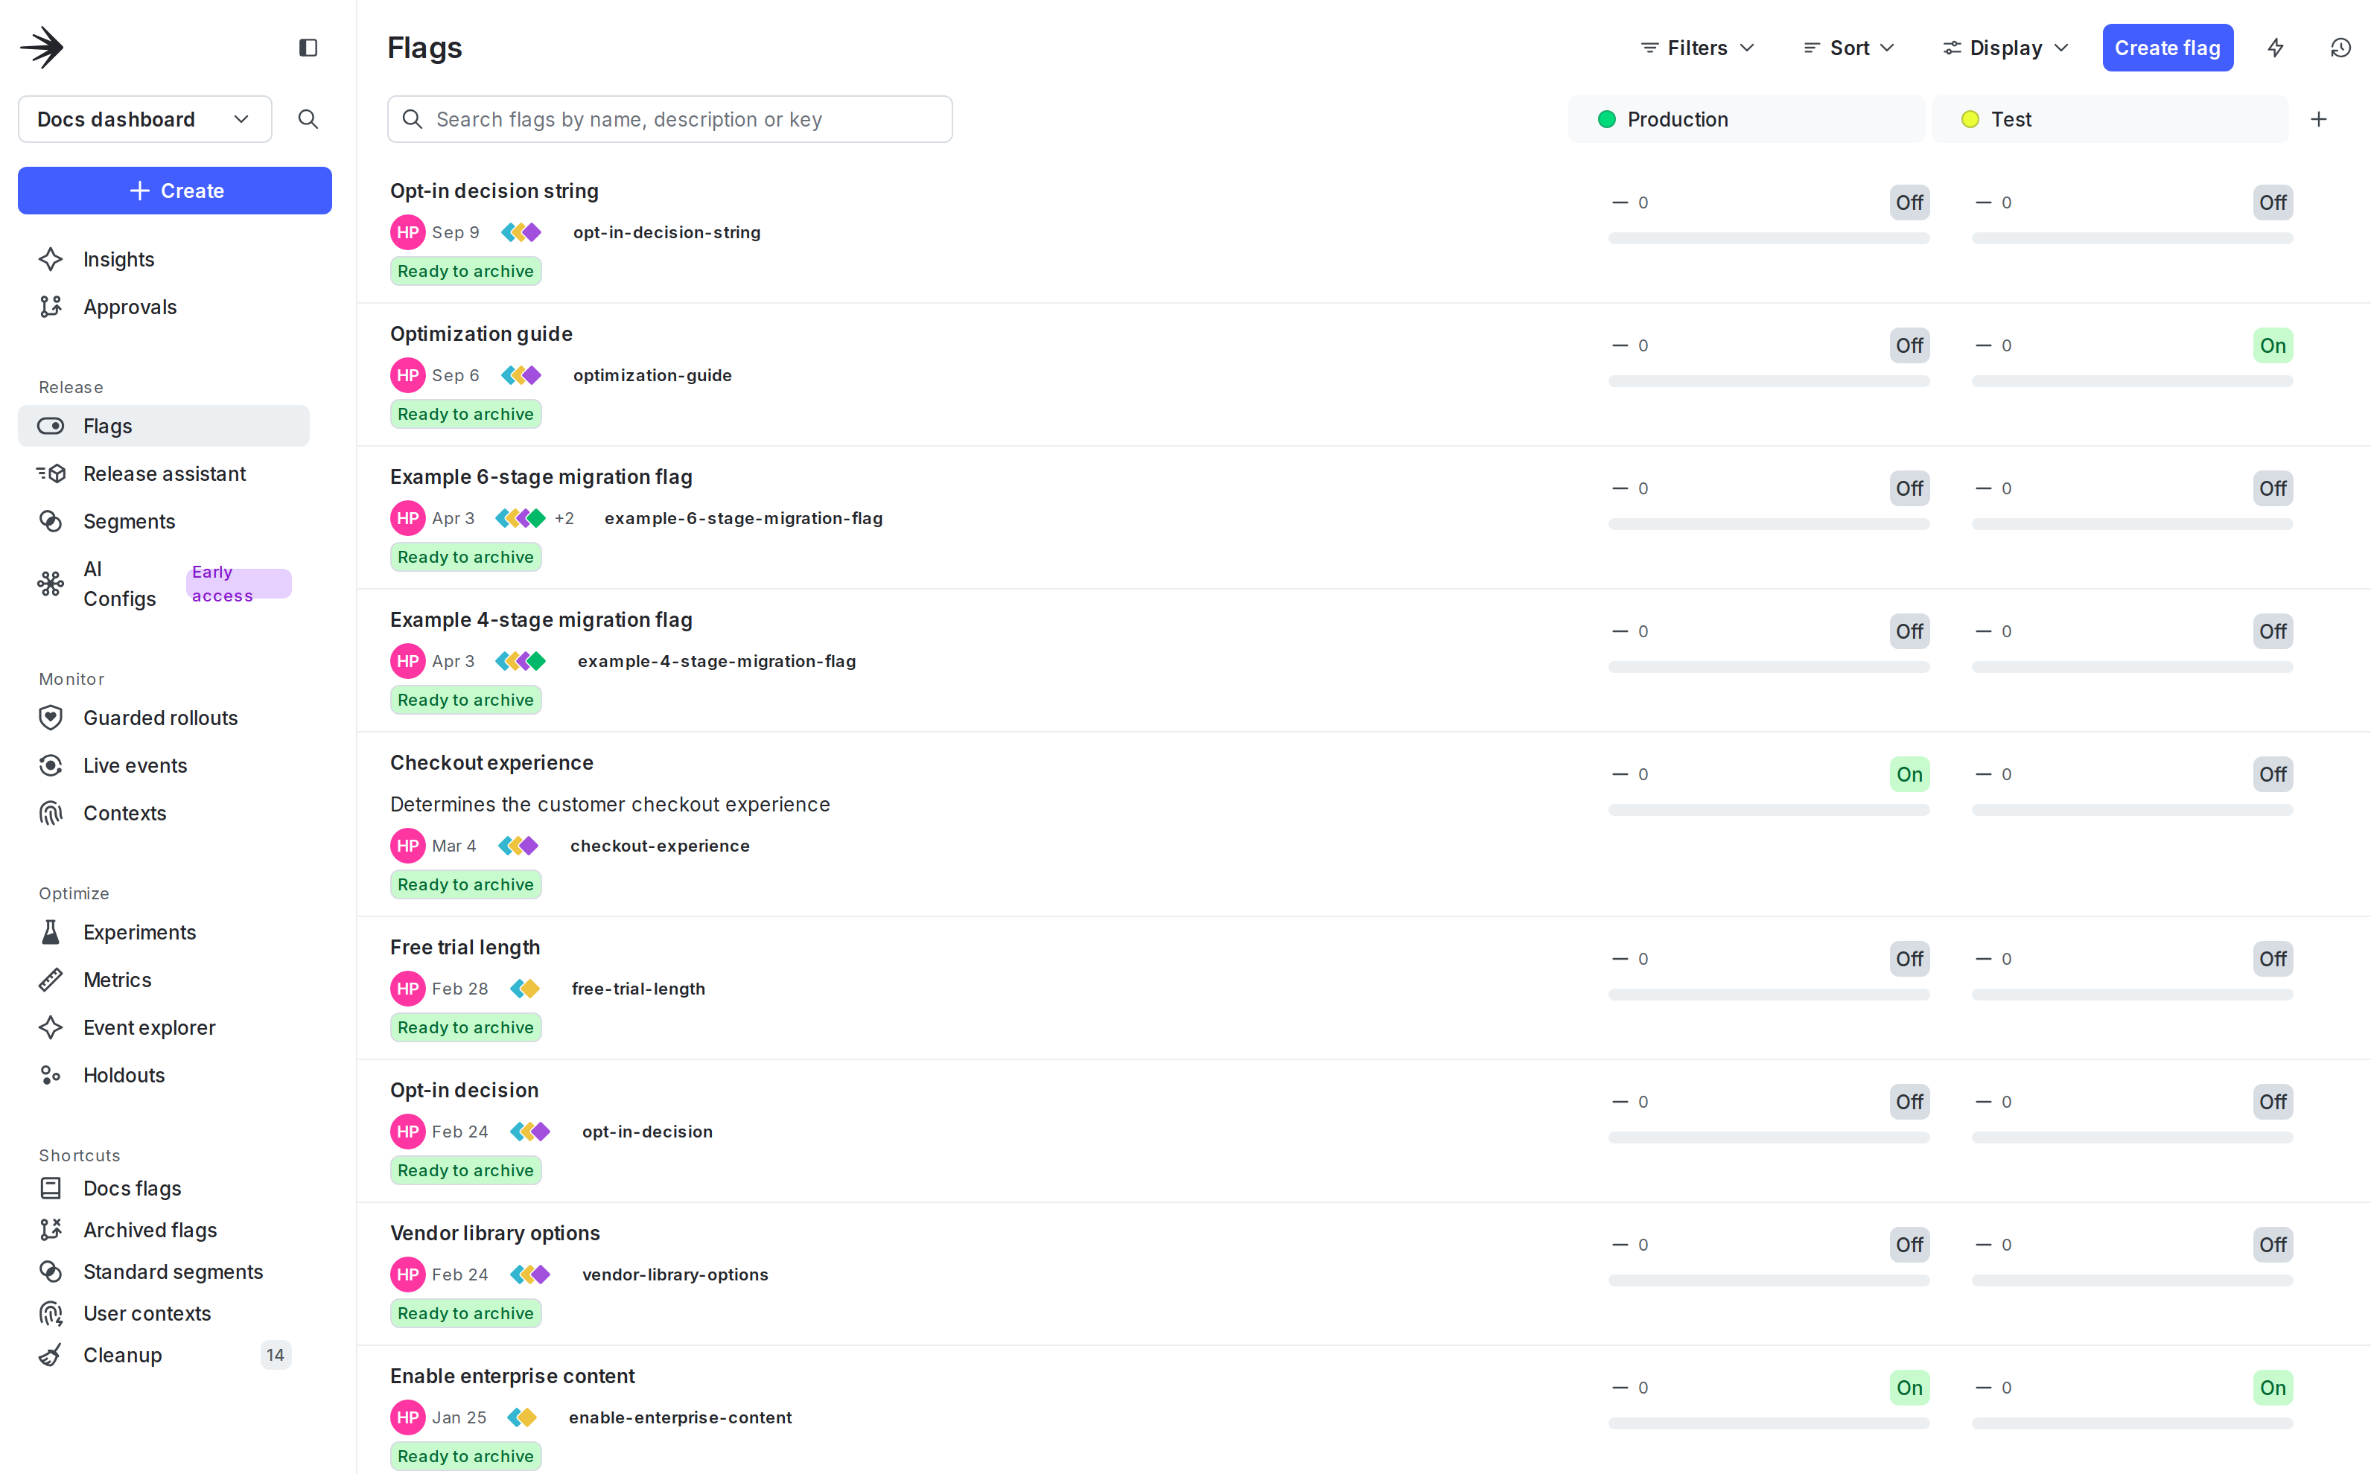Open the Filters menu
This screenshot has width=2371, height=1474.
(x=1696, y=47)
